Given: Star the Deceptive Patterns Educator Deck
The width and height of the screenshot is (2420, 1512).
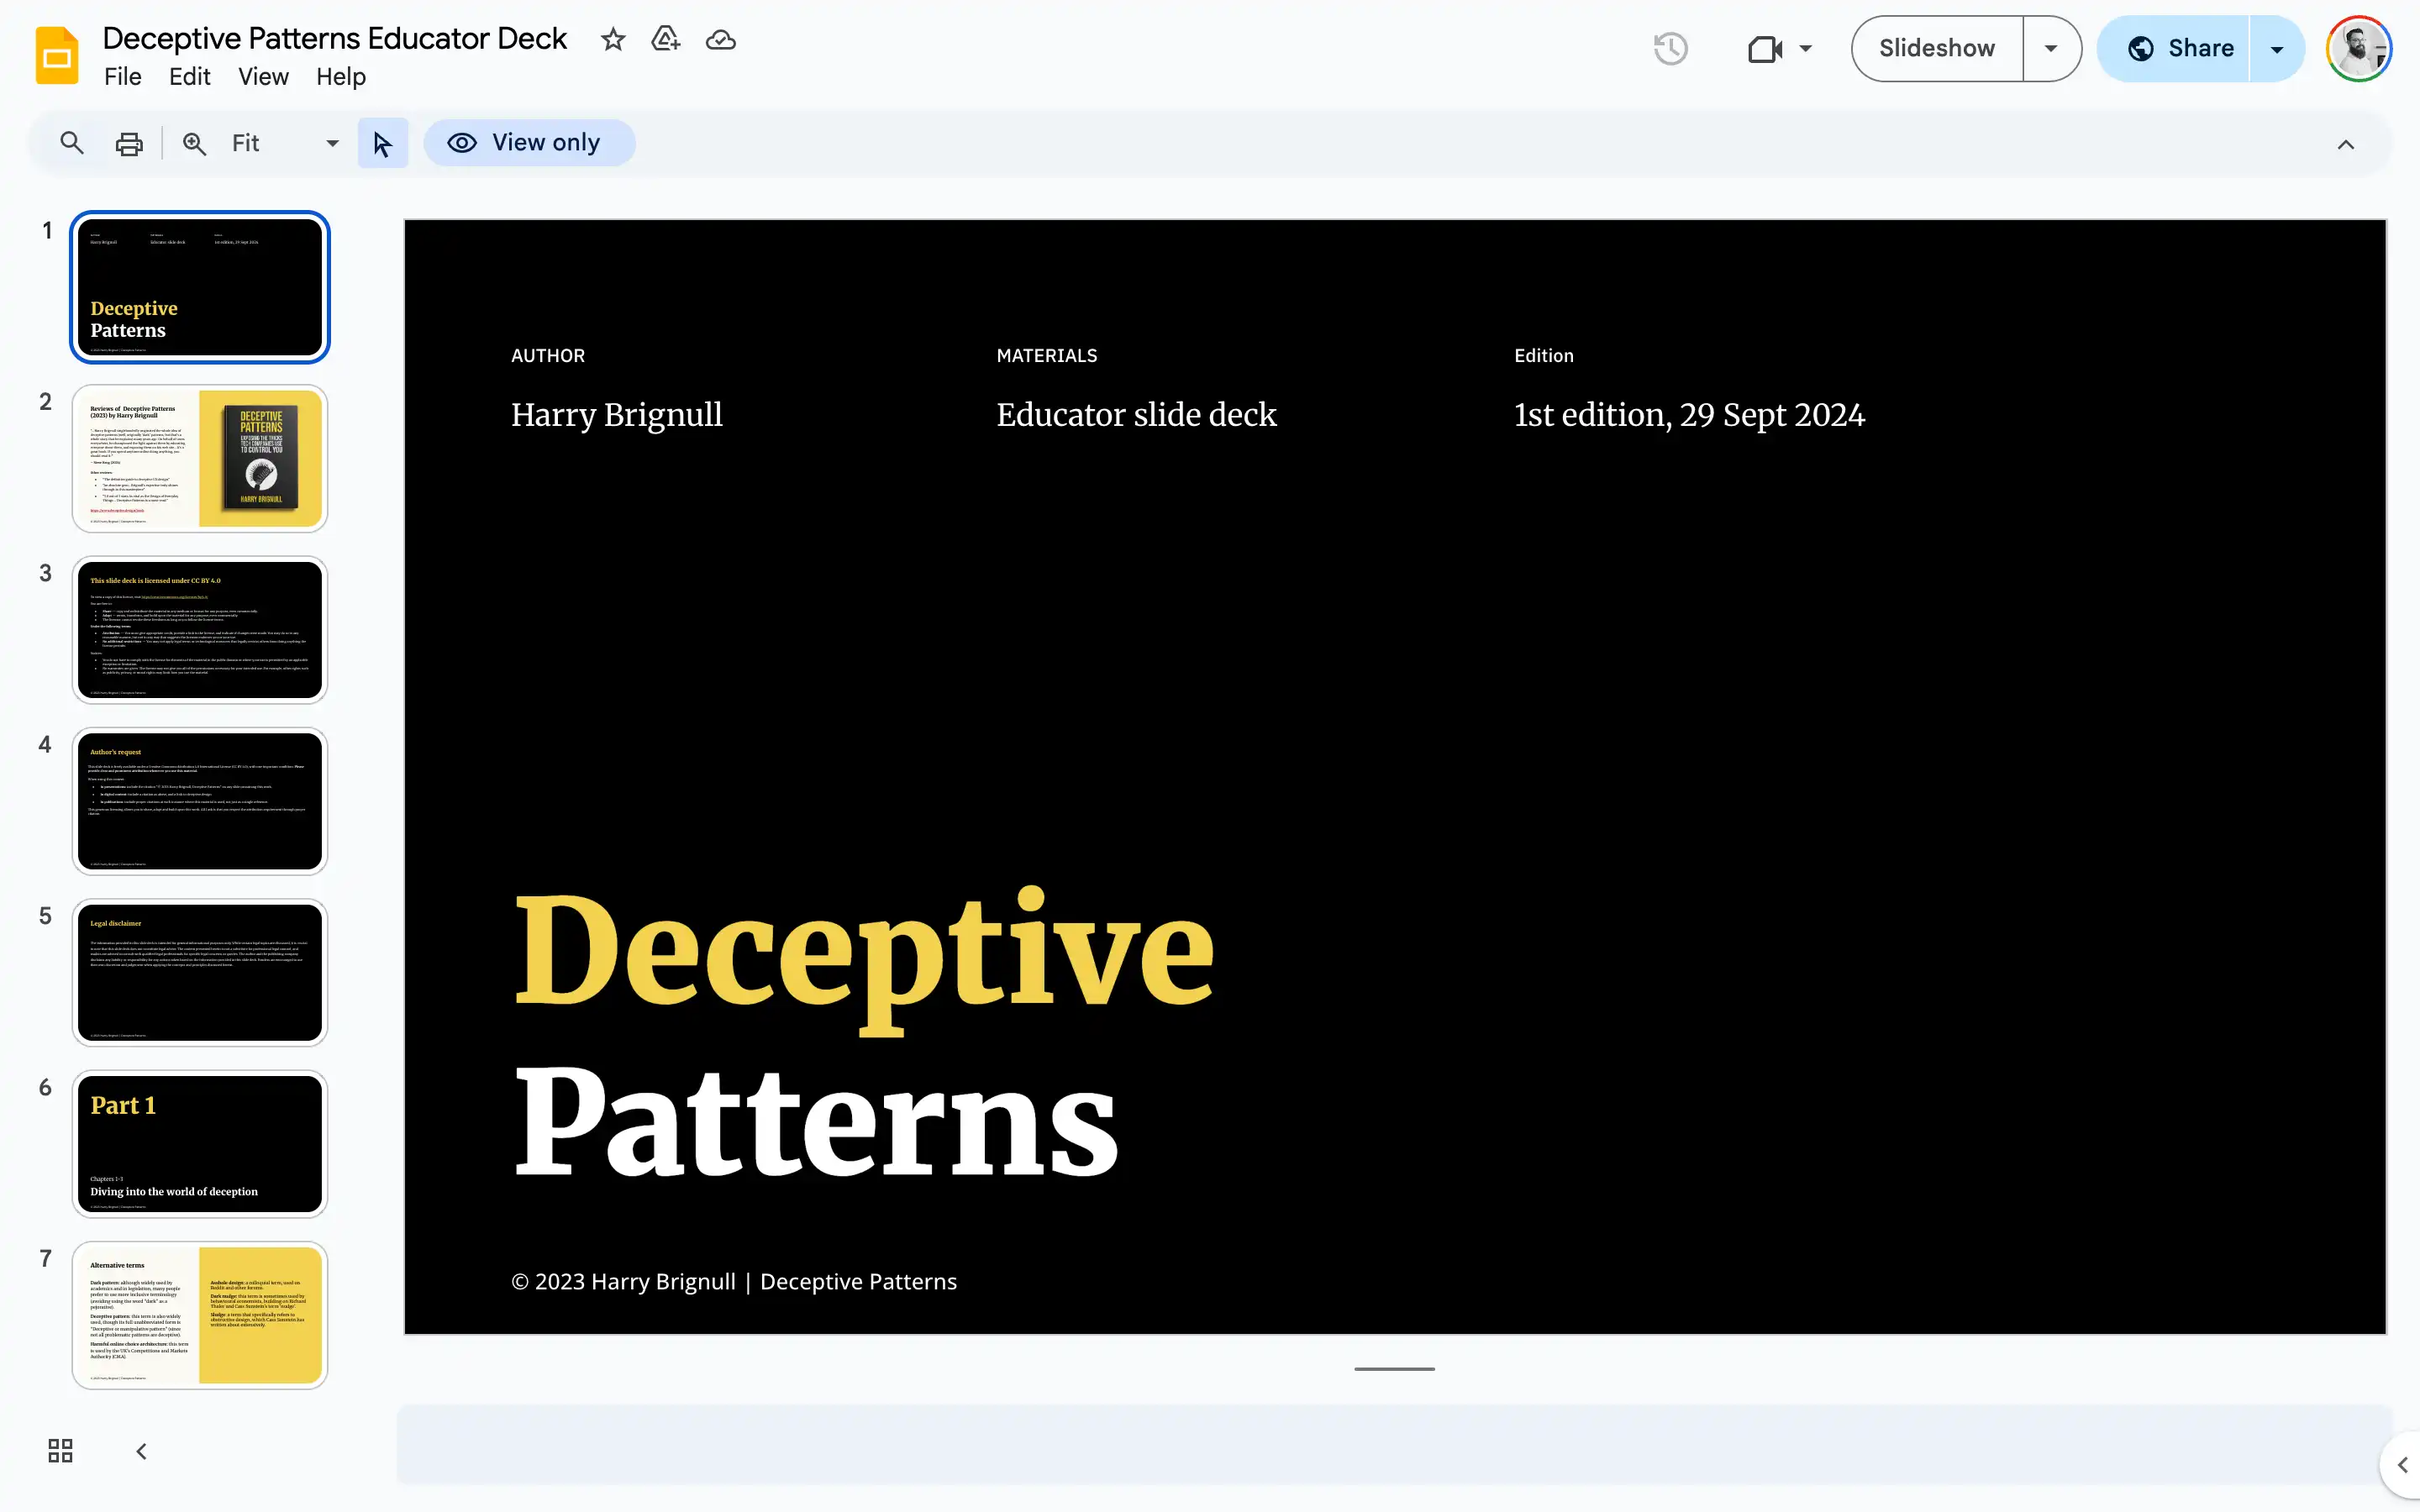Looking at the screenshot, I should (613, 40).
